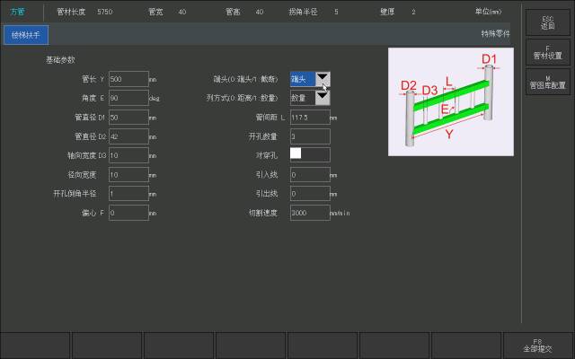Screen dimensions: 575x359
Task: Toggle the 对穿孔 checkbox
Action: click(x=296, y=153)
